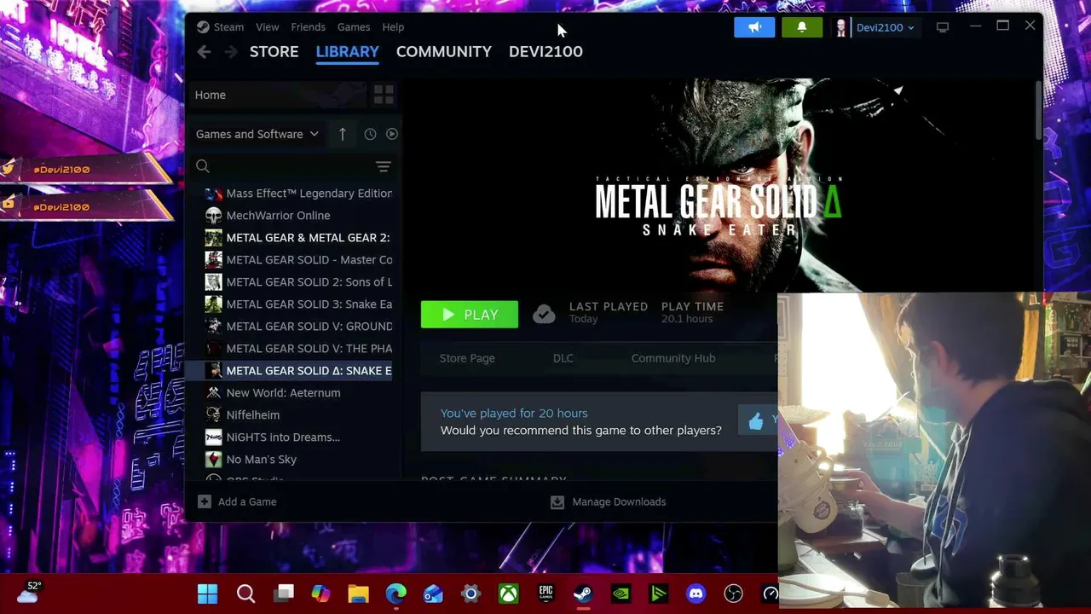Open the Community Hub link
The height and width of the screenshot is (614, 1091).
(x=673, y=358)
